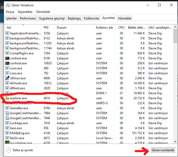Viewport: 178px width, 157px height.
Task: Switch to the Başlangıç tab
Action: (x=74, y=18)
